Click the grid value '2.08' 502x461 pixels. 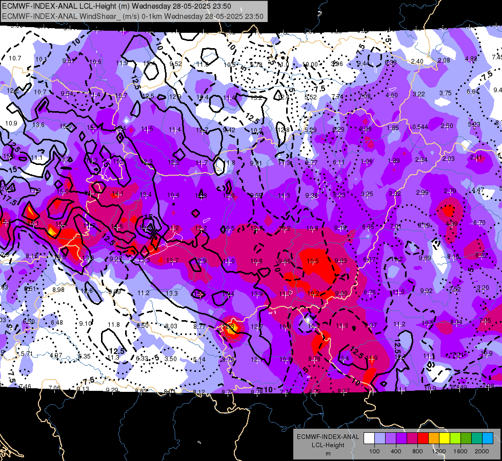pos(444,60)
